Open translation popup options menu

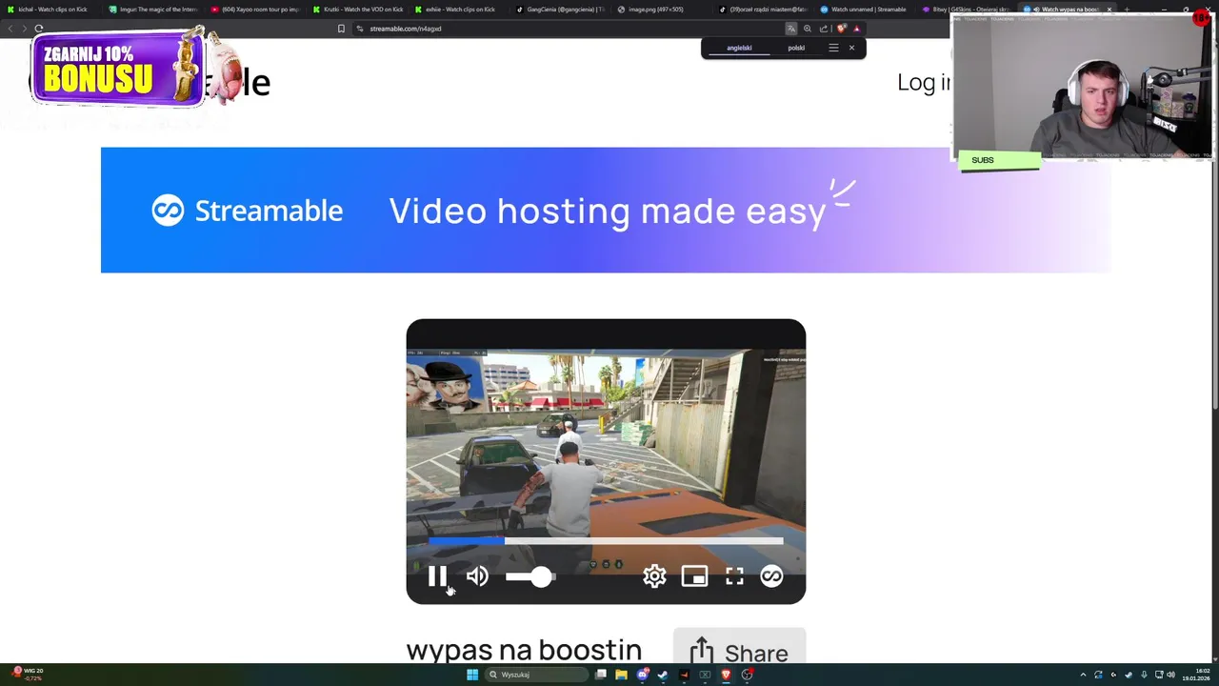click(x=833, y=48)
